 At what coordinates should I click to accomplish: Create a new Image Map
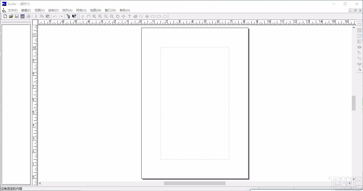[x=359, y=47]
